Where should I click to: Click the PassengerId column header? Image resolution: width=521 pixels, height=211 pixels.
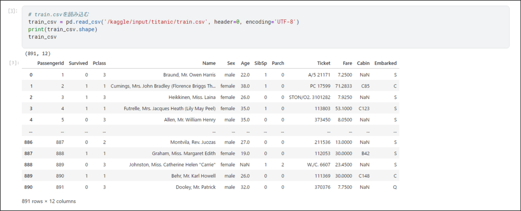(50, 63)
